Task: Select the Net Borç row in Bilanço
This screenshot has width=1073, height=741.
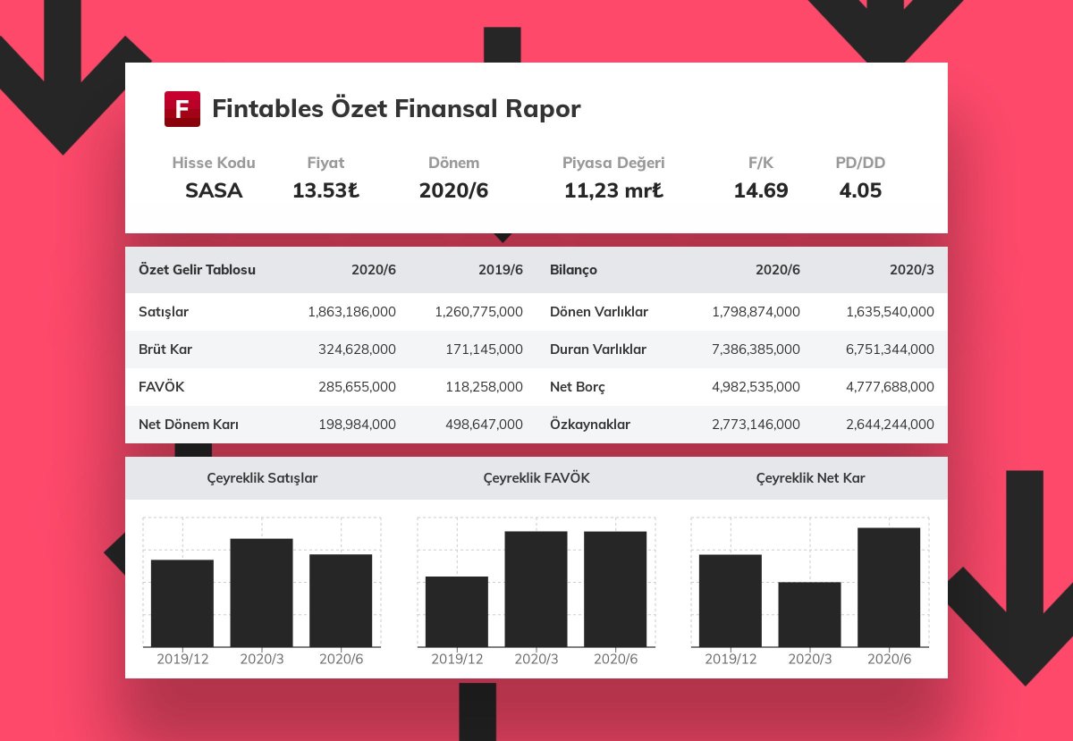Action: pos(577,387)
